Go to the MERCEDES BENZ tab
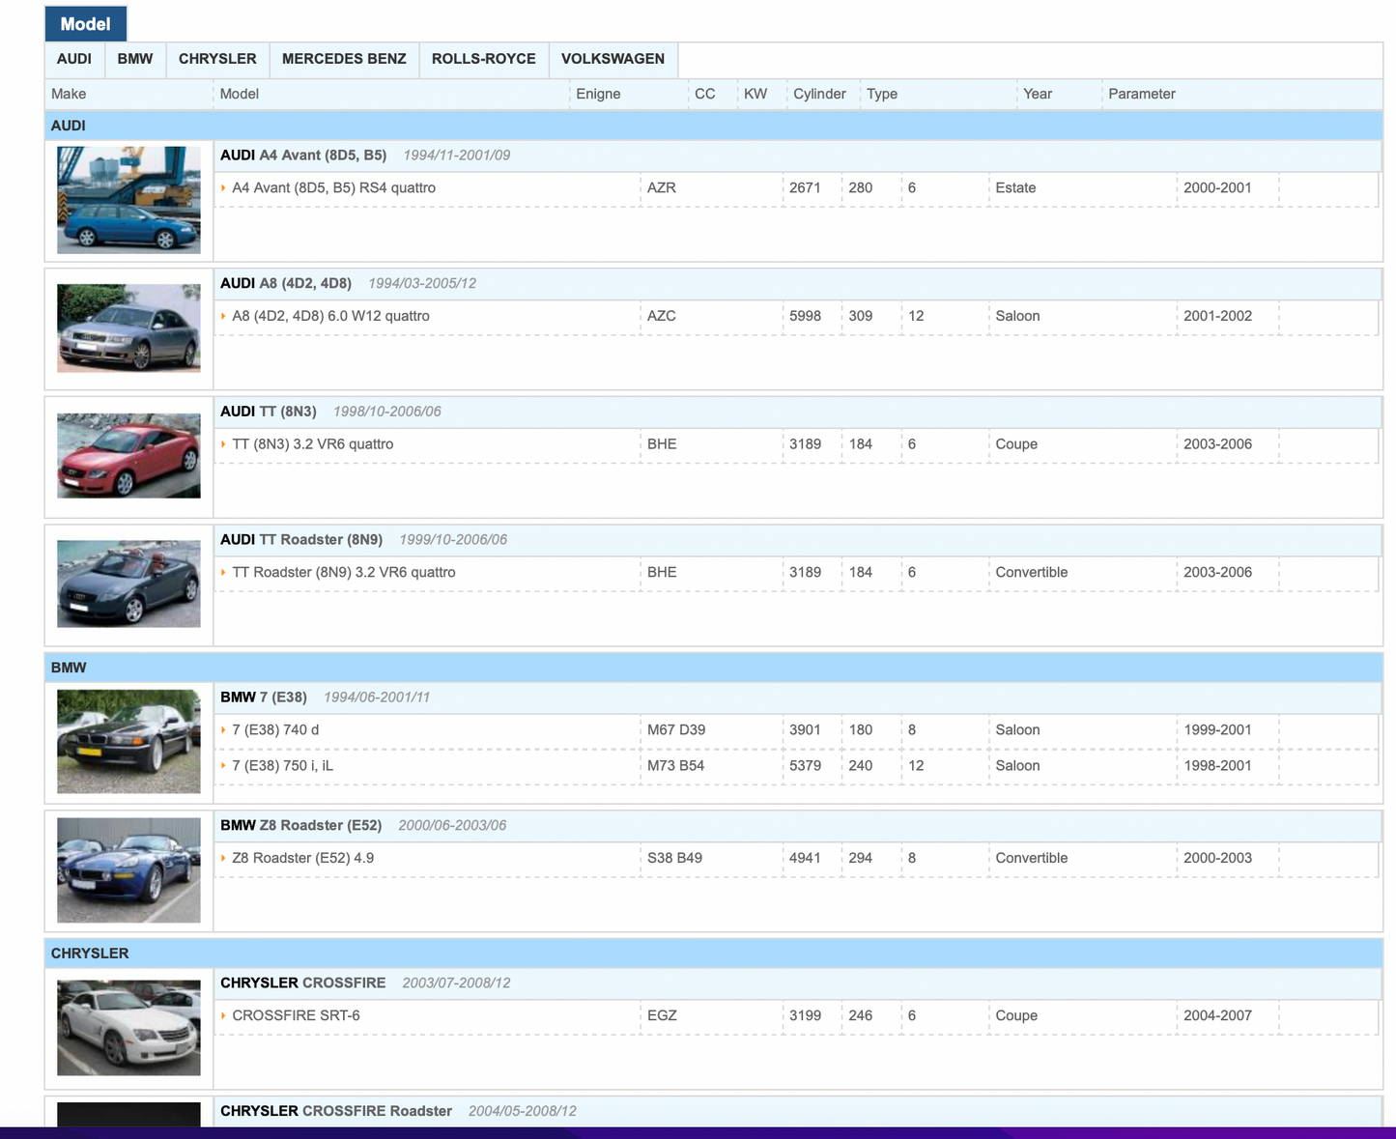The width and height of the screenshot is (1396, 1139). click(x=344, y=59)
